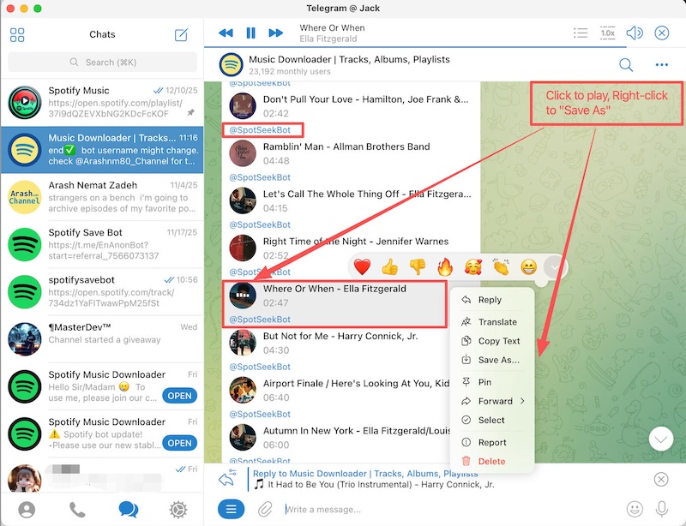Open the chat's three-dot options menu
Image resolution: width=686 pixels, height=526 pixels.
pos(661,64)
